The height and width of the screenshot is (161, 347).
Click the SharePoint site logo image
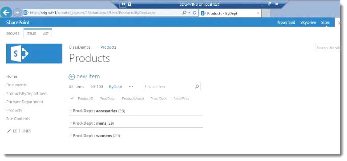coord(34,54)
